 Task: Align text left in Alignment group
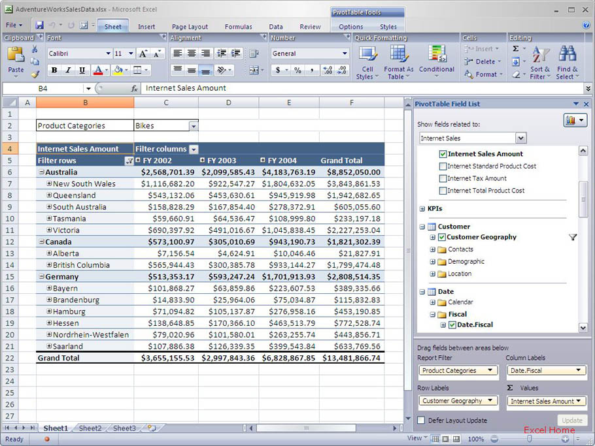(x=177, y=53)
